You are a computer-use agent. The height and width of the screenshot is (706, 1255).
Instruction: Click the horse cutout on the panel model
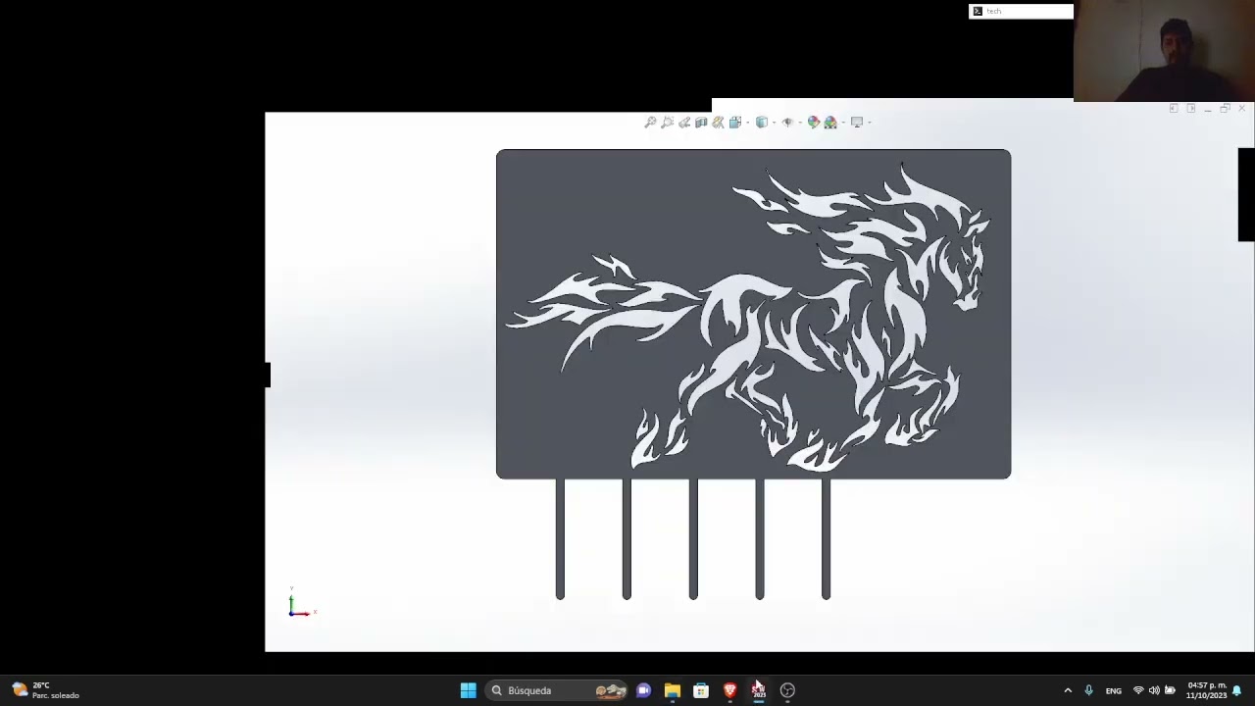click(x=750, y=319)
